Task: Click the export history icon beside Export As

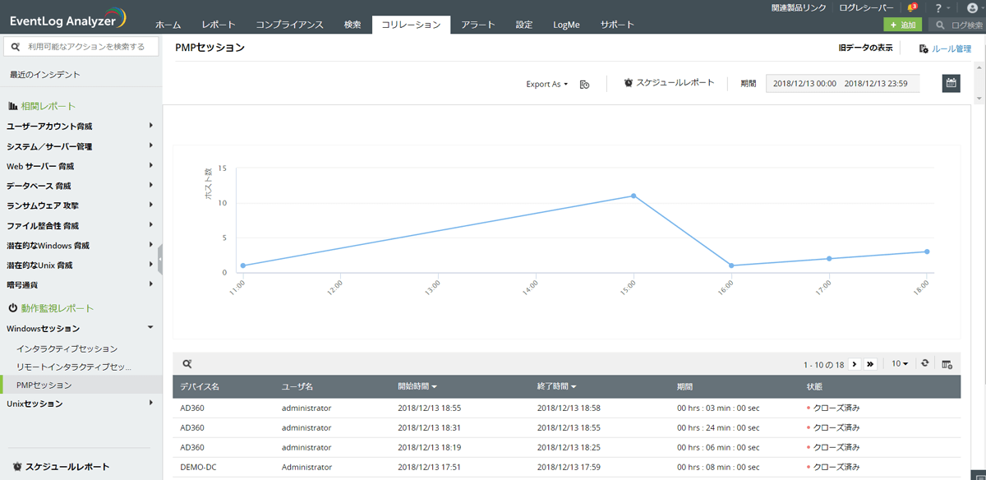Action: coord(584,84)
